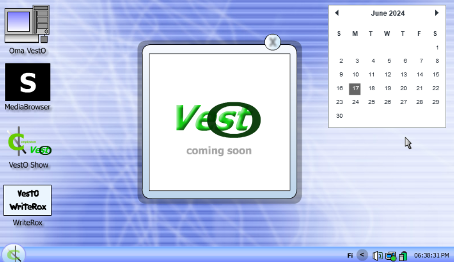This screenshot has height=262, width=454.
Task: Click the Fi language indicator
Action: pyautogui.click(x=350, y=255)
